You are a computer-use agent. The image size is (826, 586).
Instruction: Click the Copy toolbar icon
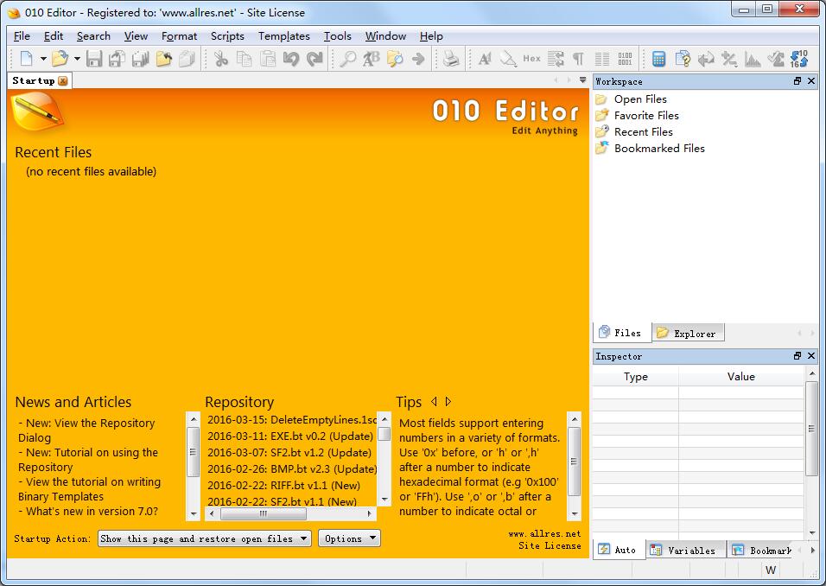pyautogui.click(x=245, y=59)
